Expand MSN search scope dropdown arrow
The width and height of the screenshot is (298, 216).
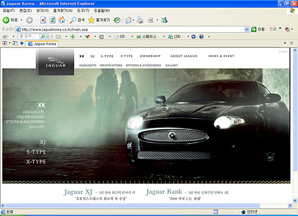click(48, 36)
